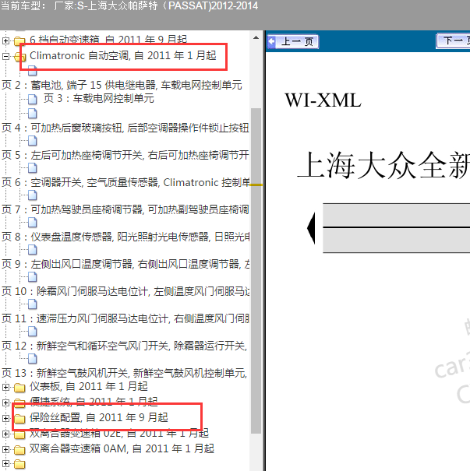The height and width of the screenshot is (471, 470).
Task: Collapse the Climatronic 自动空调 node
Action: (x=5, y=56)
